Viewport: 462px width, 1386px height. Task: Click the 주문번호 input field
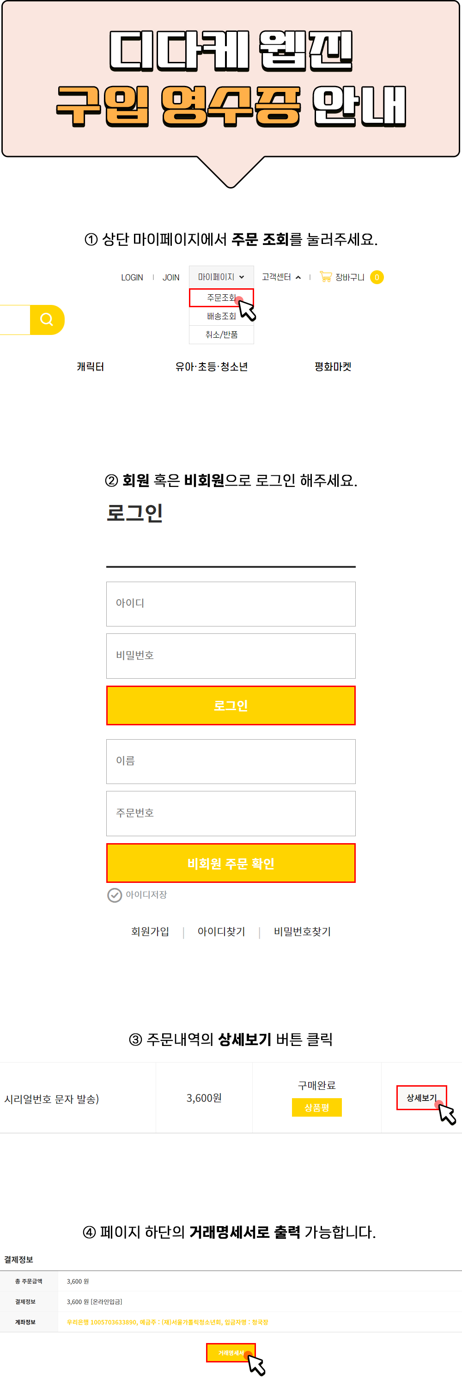tap(231, 813)
